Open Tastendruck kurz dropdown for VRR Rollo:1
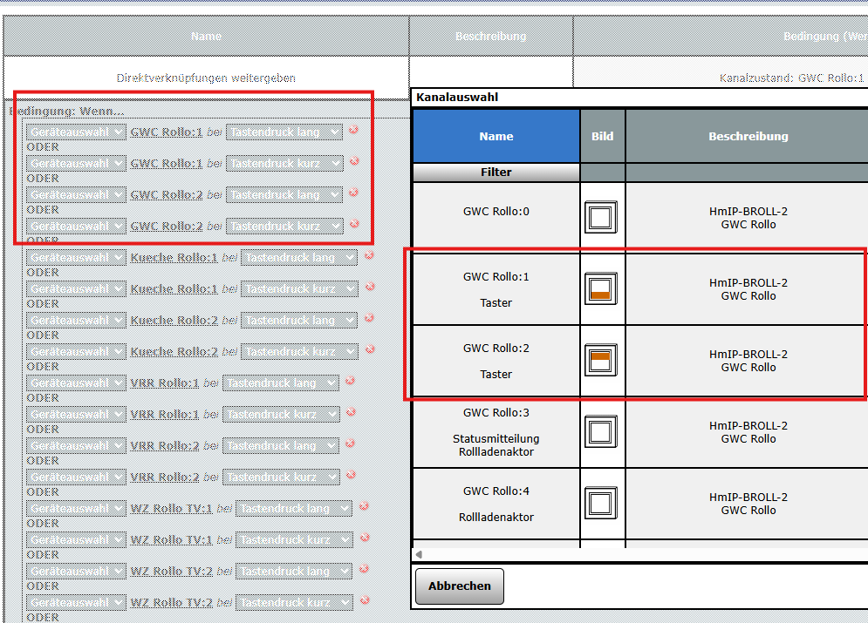 [x=281, y=415]
